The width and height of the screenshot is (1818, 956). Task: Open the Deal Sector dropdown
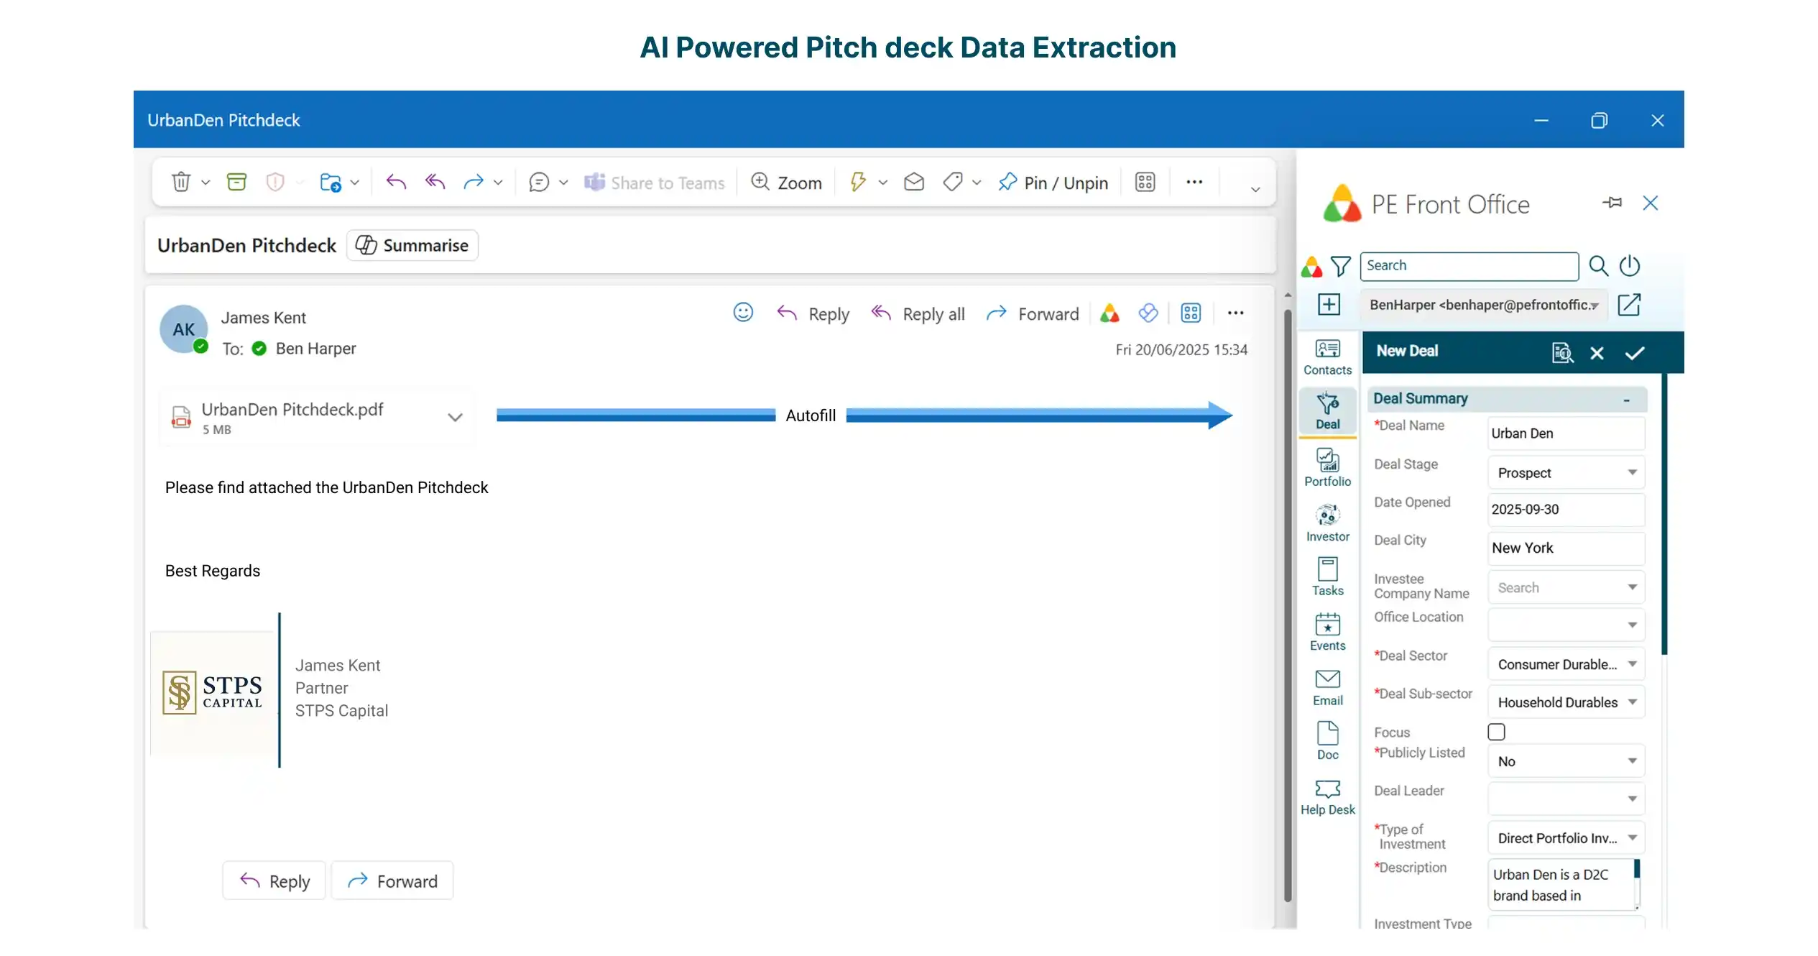[x=1566, y=664]
